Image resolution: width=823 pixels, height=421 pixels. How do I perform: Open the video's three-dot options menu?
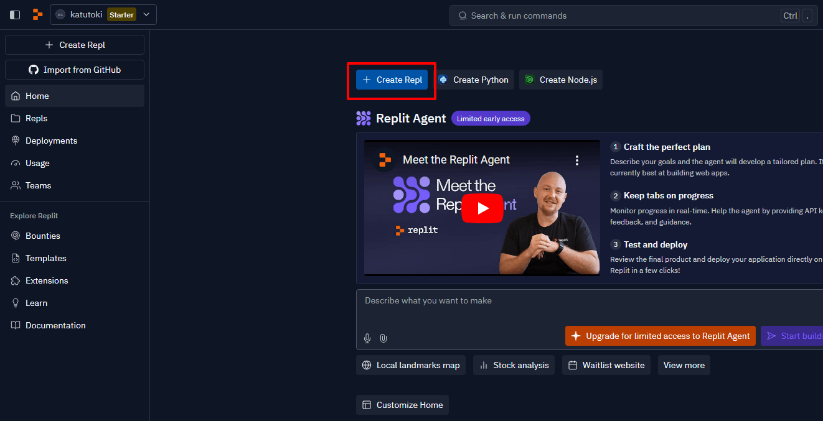(577, 160)
